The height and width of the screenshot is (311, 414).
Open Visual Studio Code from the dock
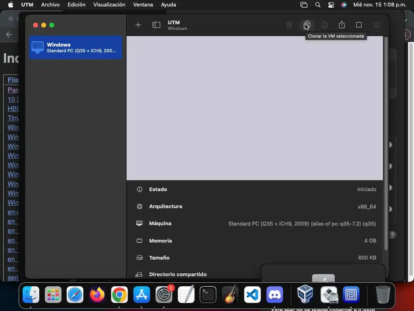point(252,295)
